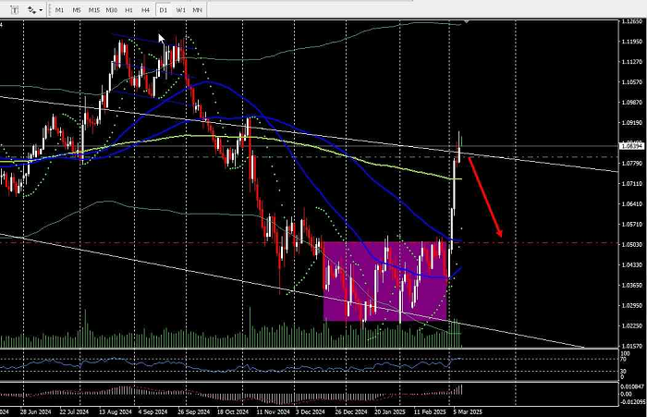Switch chart to M15 timeframe
The height and width of the screenshot is (417, 647).
tap(94, 10)
